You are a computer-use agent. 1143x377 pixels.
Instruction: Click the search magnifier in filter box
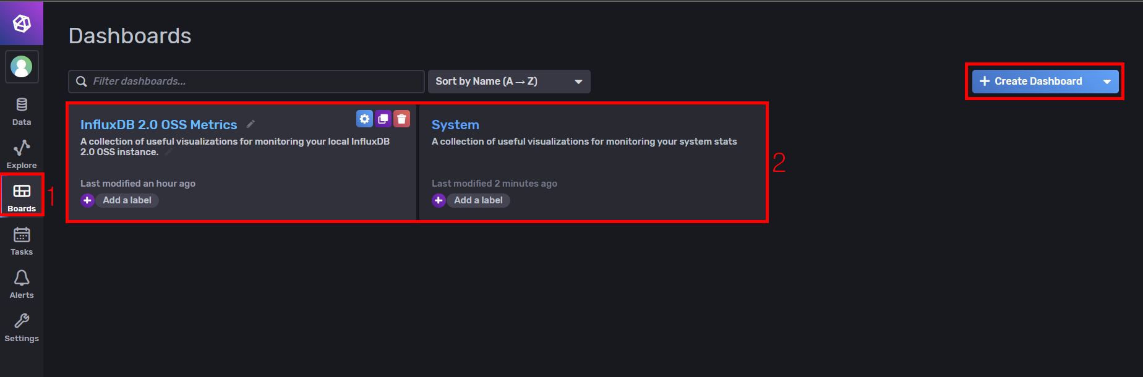(81, 82)
